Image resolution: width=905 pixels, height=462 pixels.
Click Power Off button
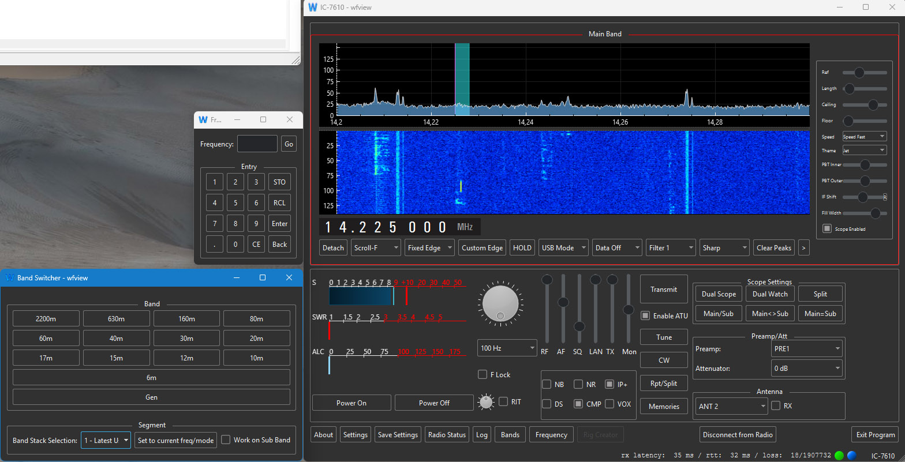(x=434, y=403)
